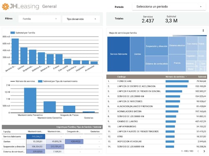Click the Número de servicios line legend marker
209x156 pixels.
(13, 81)
